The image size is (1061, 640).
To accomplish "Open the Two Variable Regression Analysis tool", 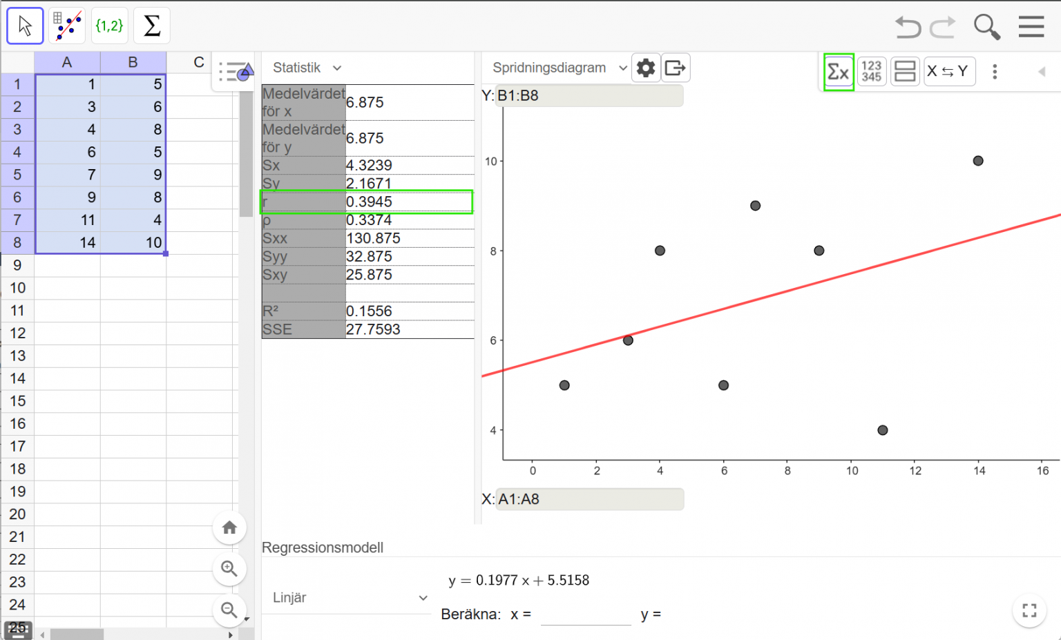I will [67, 24].
